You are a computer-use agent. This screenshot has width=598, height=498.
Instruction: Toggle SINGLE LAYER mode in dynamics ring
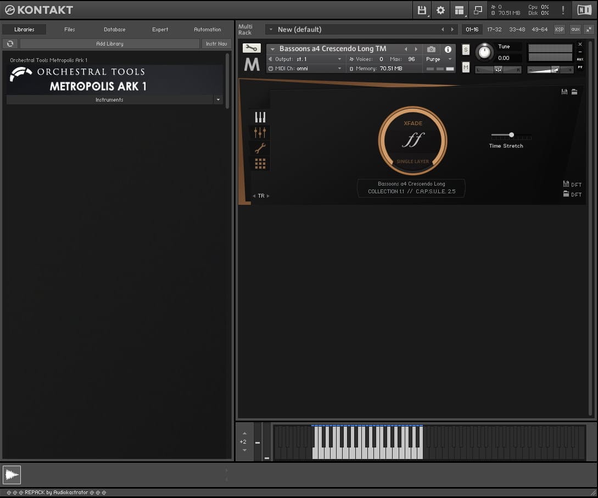click(x=412, y=161)
